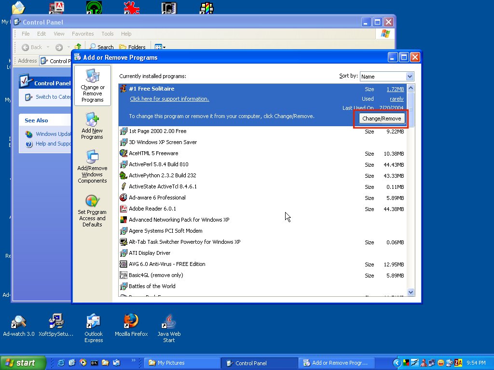Click the 1.72MB size link
This screenshot has width=494, height=370.
[x=395, y=89]
